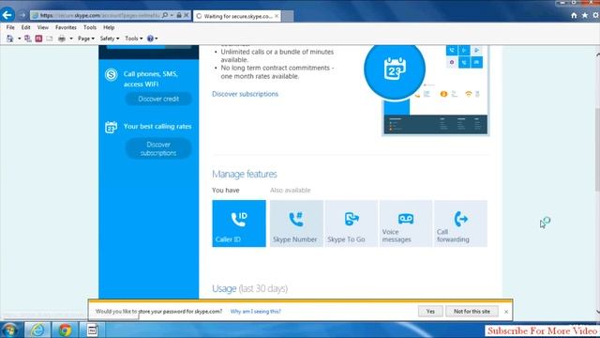Image resolution: width=600 pixels, height=338 pixels.
Task: Click the Feeds icon in the command bar
Action: [27, 38]
